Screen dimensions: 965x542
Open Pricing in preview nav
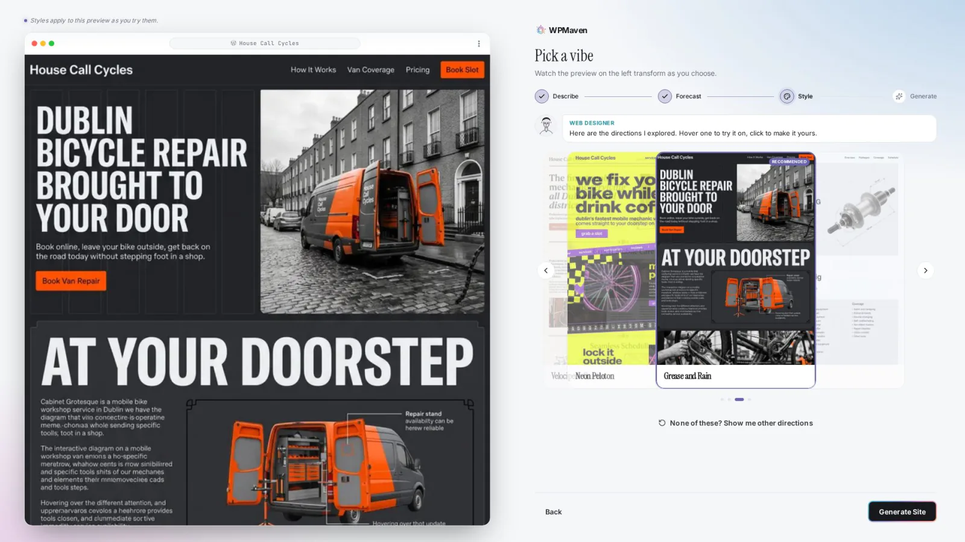(417, 70)
